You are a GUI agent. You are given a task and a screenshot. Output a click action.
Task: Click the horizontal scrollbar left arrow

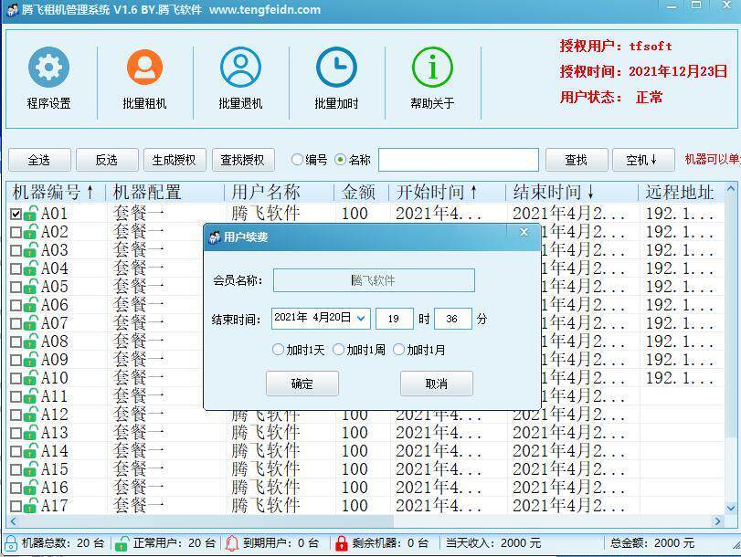click(x=13, y=521)
